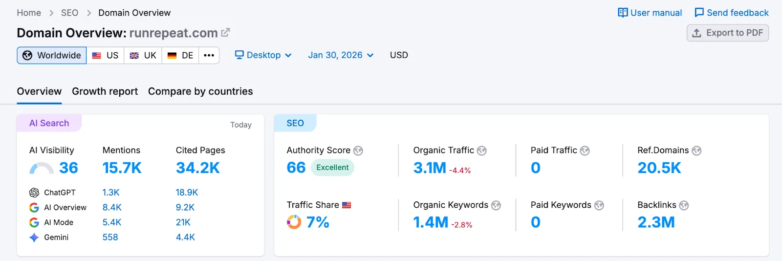Screen dimensions: 782x261
Task: Open ChatGPT cited pages value 18.9K
Action: coord(187,193)
